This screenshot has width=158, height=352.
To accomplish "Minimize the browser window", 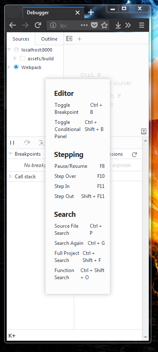I will [x=113, y=9].
